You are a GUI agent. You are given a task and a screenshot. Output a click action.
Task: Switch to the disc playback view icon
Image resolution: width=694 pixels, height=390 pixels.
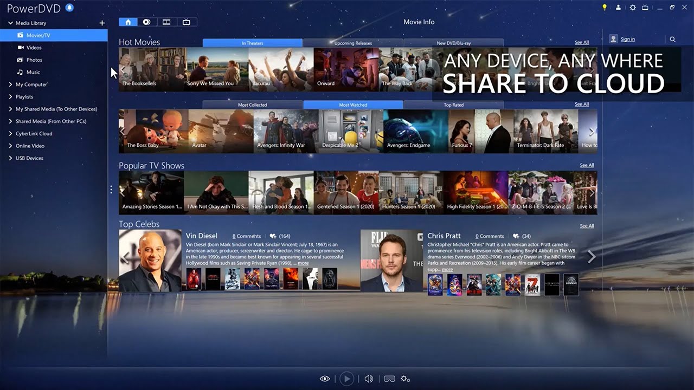(x=147, y=22)
